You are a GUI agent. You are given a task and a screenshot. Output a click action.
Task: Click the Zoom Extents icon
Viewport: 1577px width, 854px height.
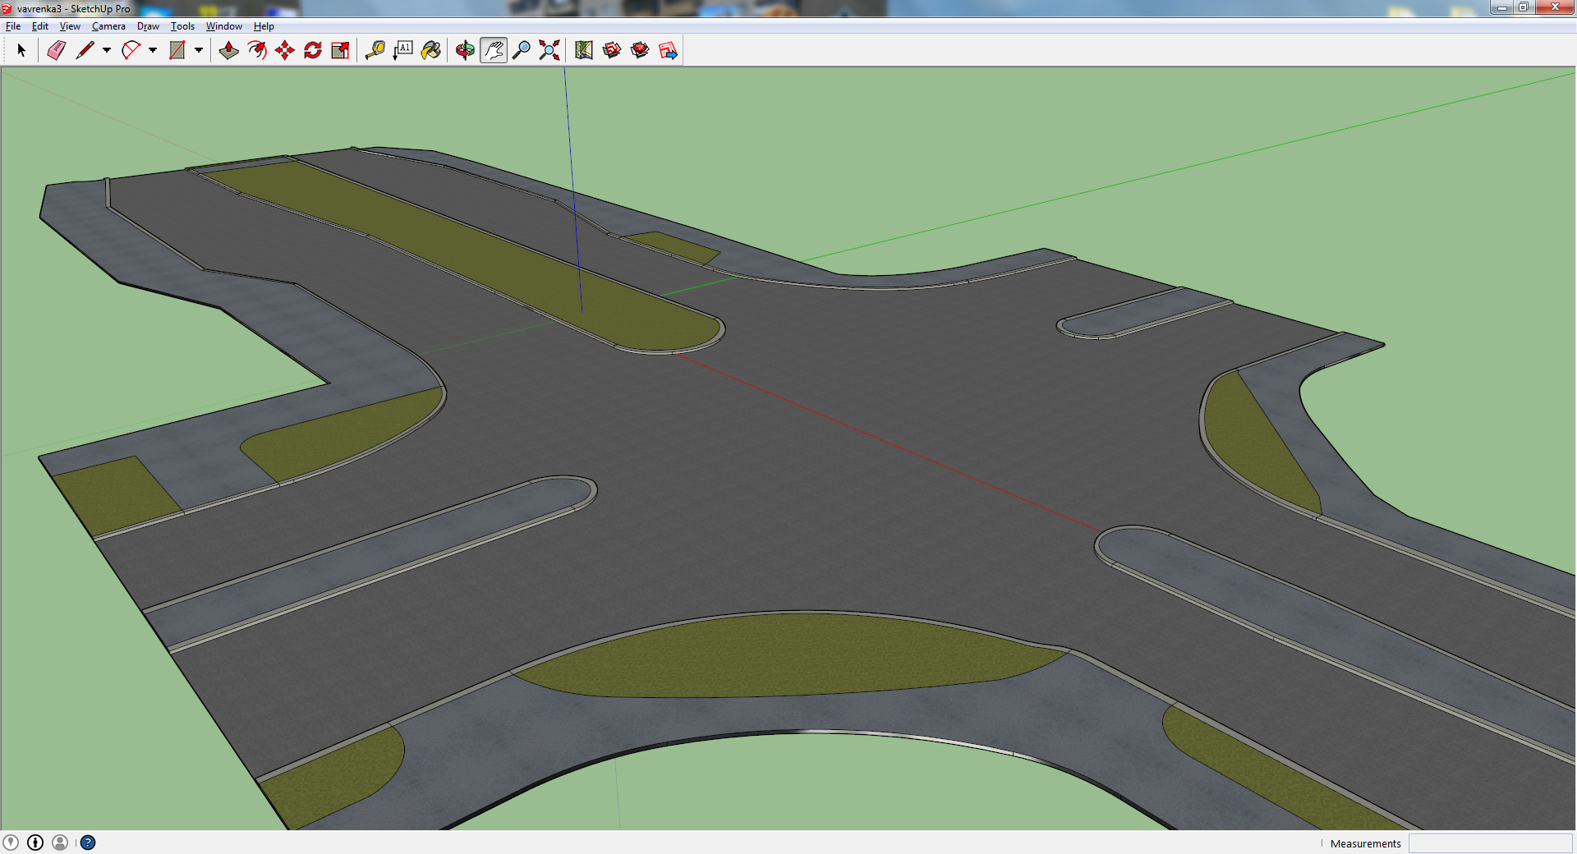tap(549, 51)
